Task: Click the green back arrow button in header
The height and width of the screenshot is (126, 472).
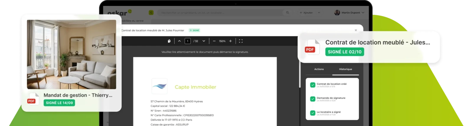Action: [151, 13]
